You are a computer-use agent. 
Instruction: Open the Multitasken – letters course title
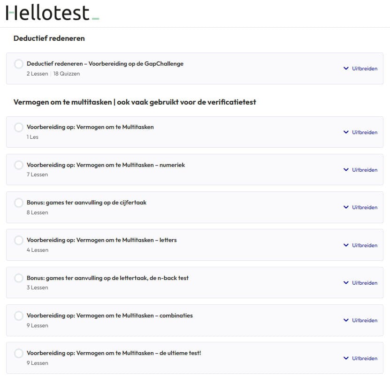coord(101,240)
